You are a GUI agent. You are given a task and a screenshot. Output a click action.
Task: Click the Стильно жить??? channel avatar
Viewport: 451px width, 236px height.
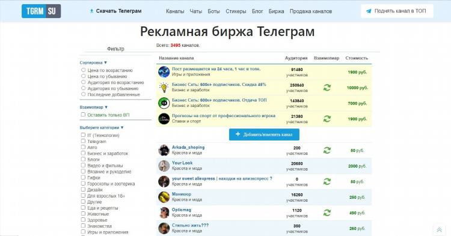(x=164, y=228)
